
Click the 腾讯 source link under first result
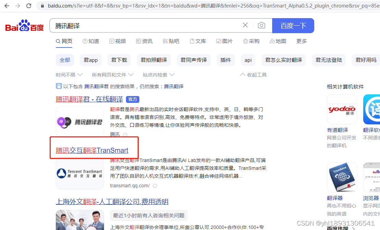coord(115,134)
